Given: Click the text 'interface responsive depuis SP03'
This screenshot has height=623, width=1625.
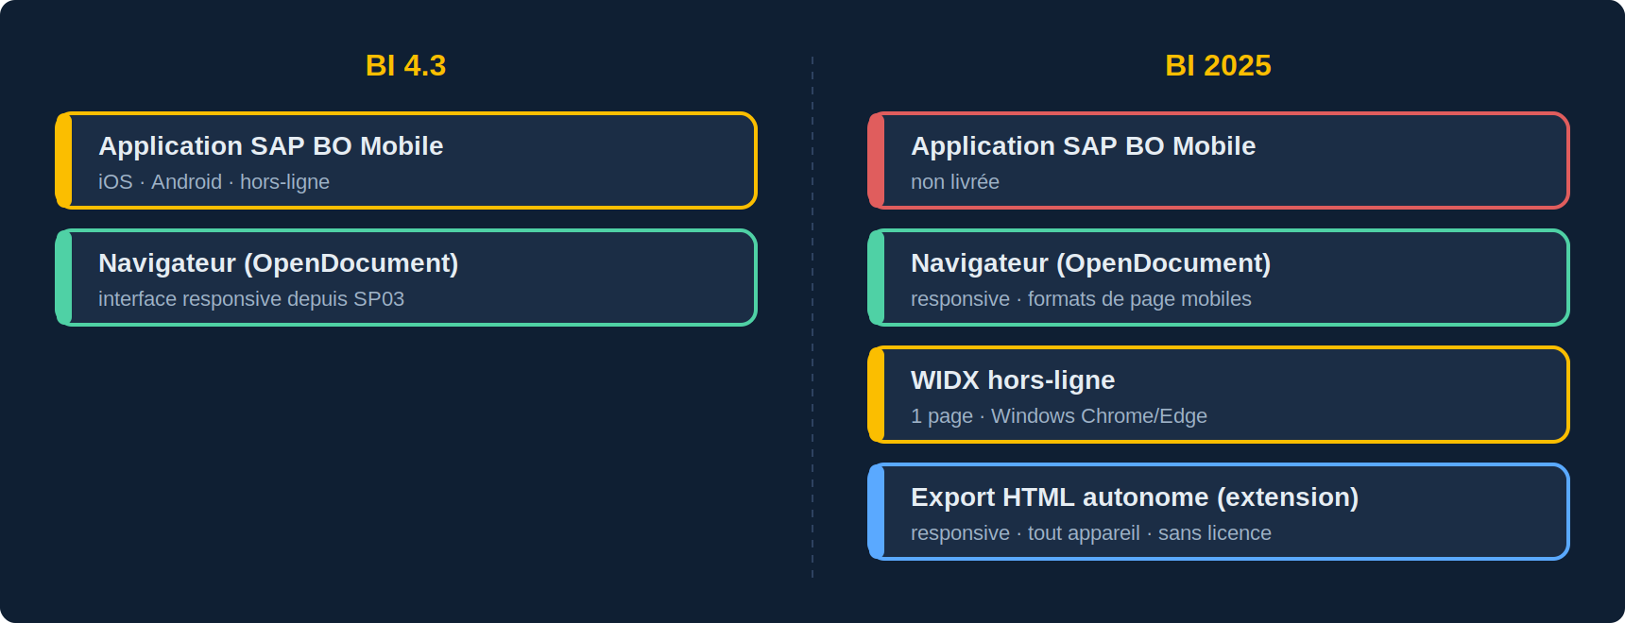Looking at the screenshot, I should (x=251, y=299).
